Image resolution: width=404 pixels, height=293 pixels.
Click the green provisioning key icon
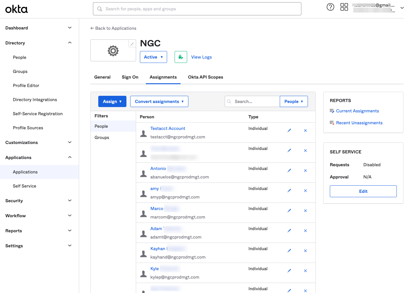tap(181, 57)
